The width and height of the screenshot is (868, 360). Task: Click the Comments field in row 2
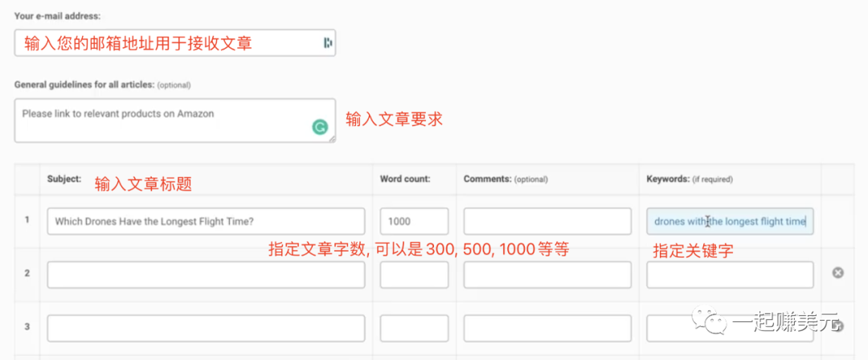547,275
